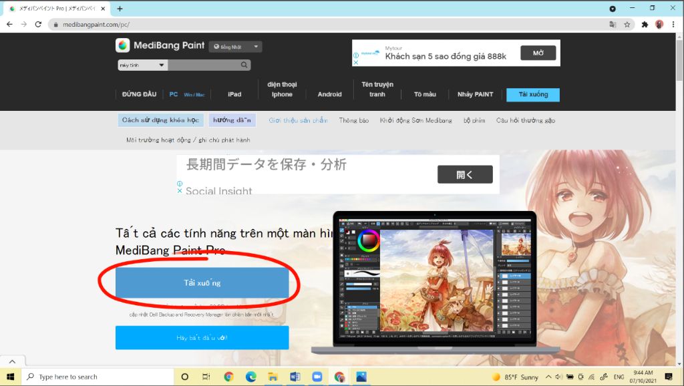
Task: Open the Windows Start menu
Action: pyautogui.click(x=11, y=377)
